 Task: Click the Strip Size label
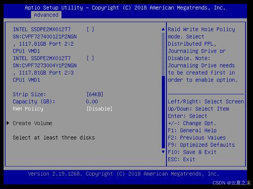(x=29, y=94)
